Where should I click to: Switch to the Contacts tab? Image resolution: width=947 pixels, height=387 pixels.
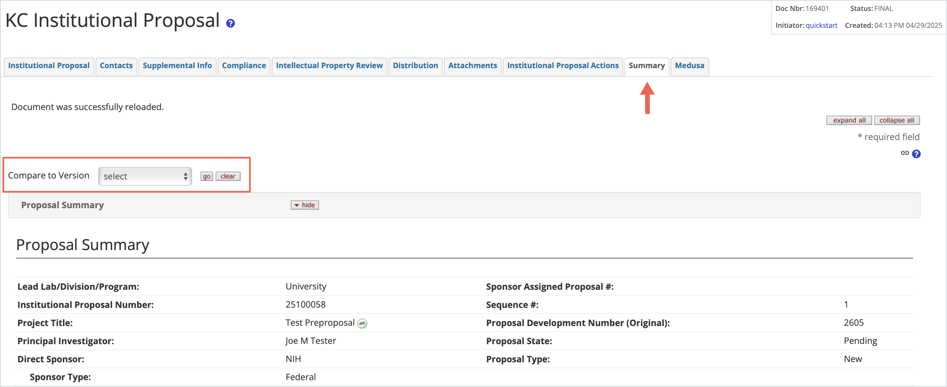click(x=116, y=66)
